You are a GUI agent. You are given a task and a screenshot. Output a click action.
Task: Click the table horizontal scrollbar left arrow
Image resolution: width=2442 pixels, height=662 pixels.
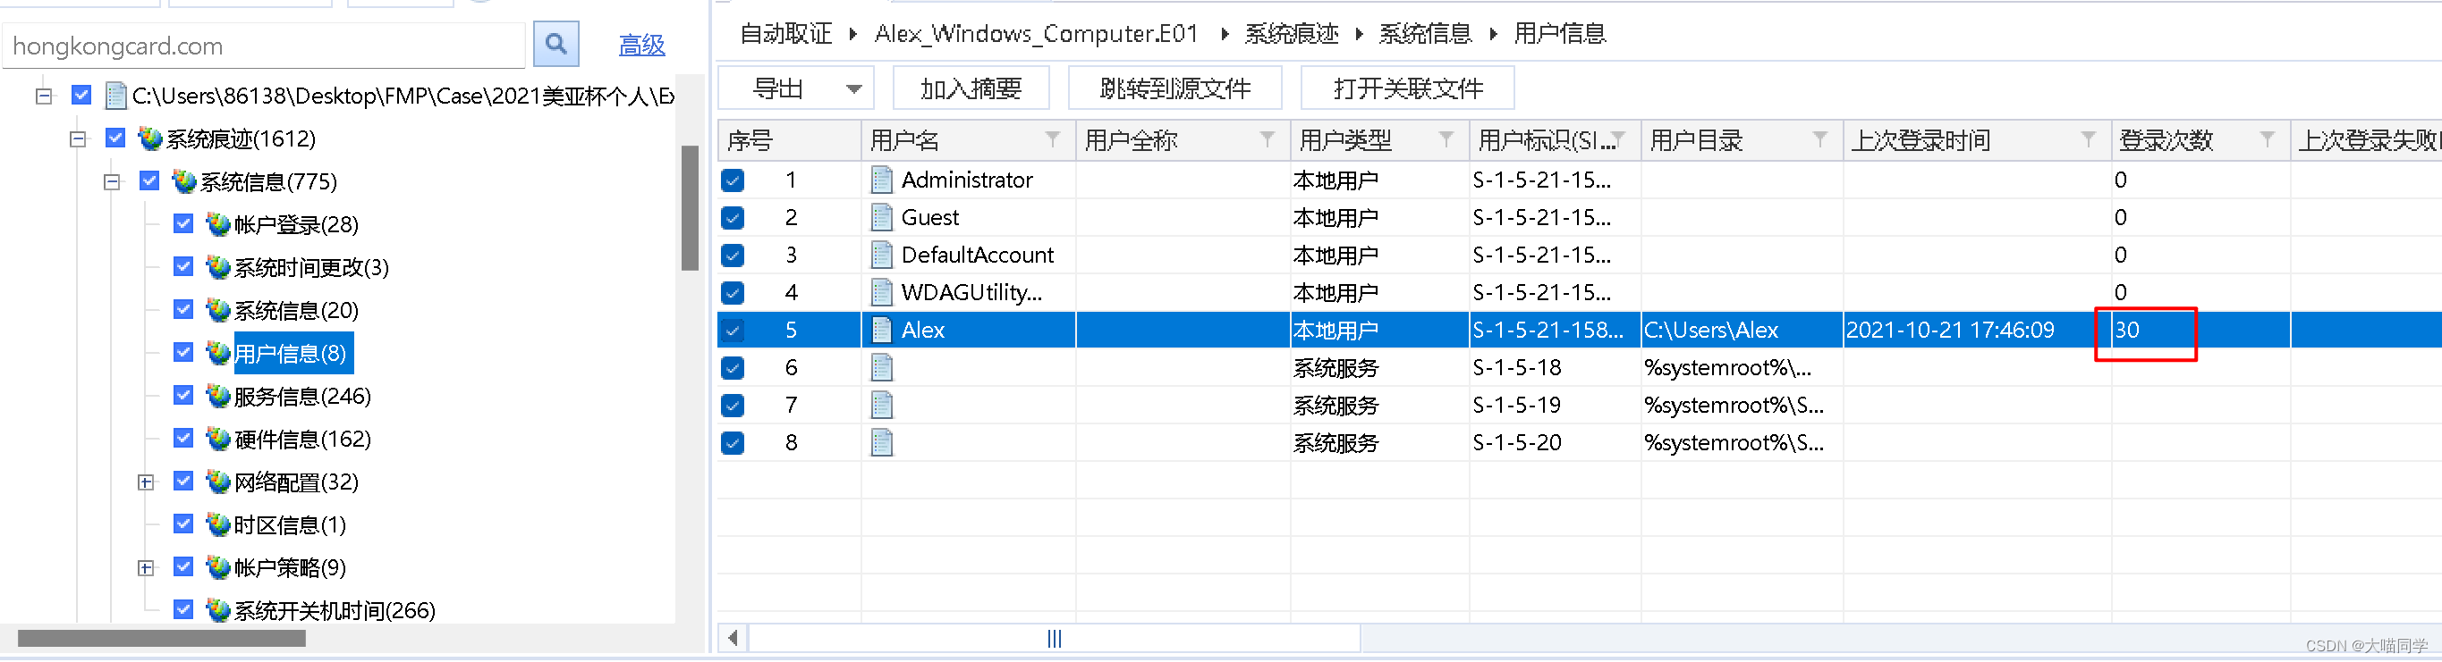733,640
